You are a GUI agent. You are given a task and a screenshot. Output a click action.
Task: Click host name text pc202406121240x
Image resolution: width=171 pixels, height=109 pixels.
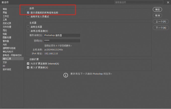[x=54, y=50]
